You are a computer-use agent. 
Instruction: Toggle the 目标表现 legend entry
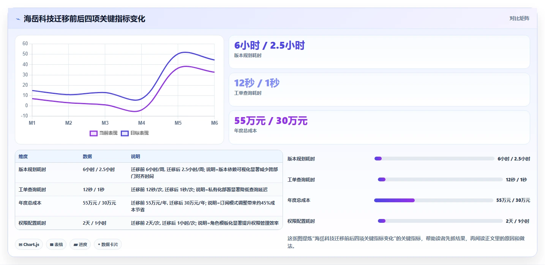pyautogui.click(x=135, y=133)
